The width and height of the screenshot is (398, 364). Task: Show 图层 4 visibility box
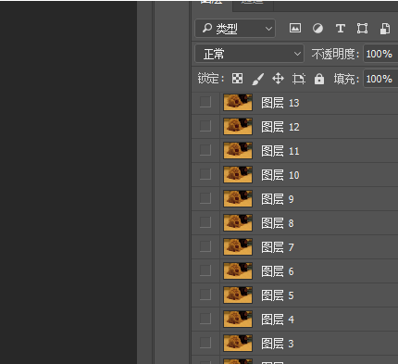(205, 319)
